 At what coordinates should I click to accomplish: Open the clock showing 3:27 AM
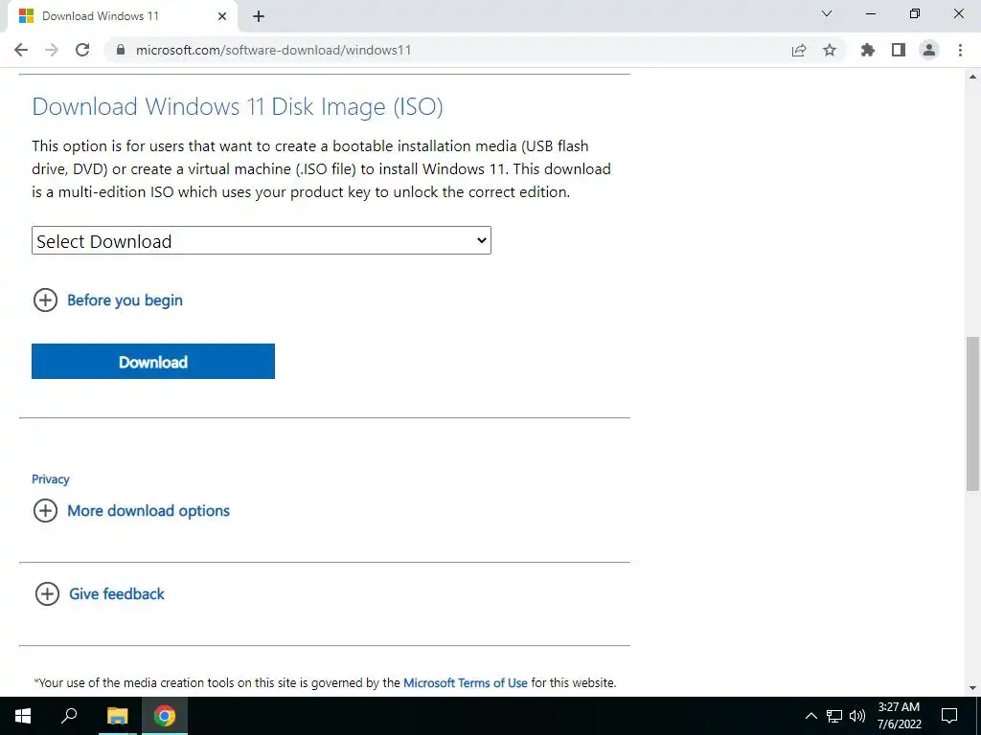[x=899, y=716]
